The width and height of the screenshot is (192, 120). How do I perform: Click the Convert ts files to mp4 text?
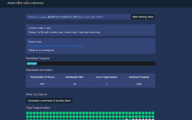(39, 28)
